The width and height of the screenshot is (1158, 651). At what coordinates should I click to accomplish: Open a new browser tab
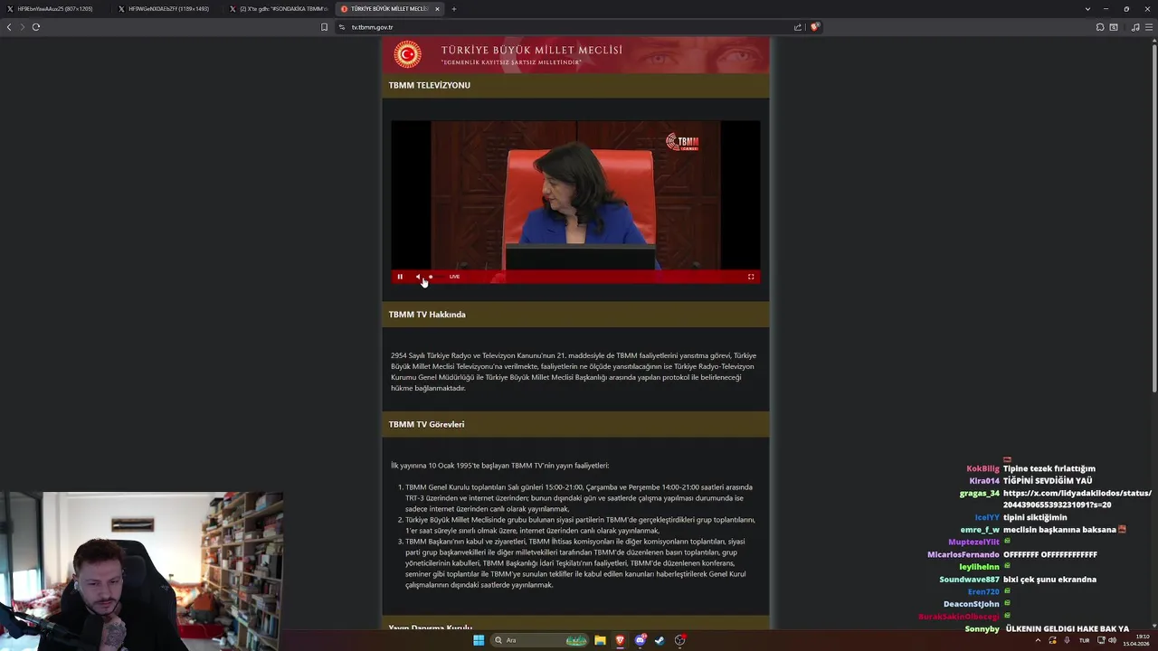[x=454, y=9]
